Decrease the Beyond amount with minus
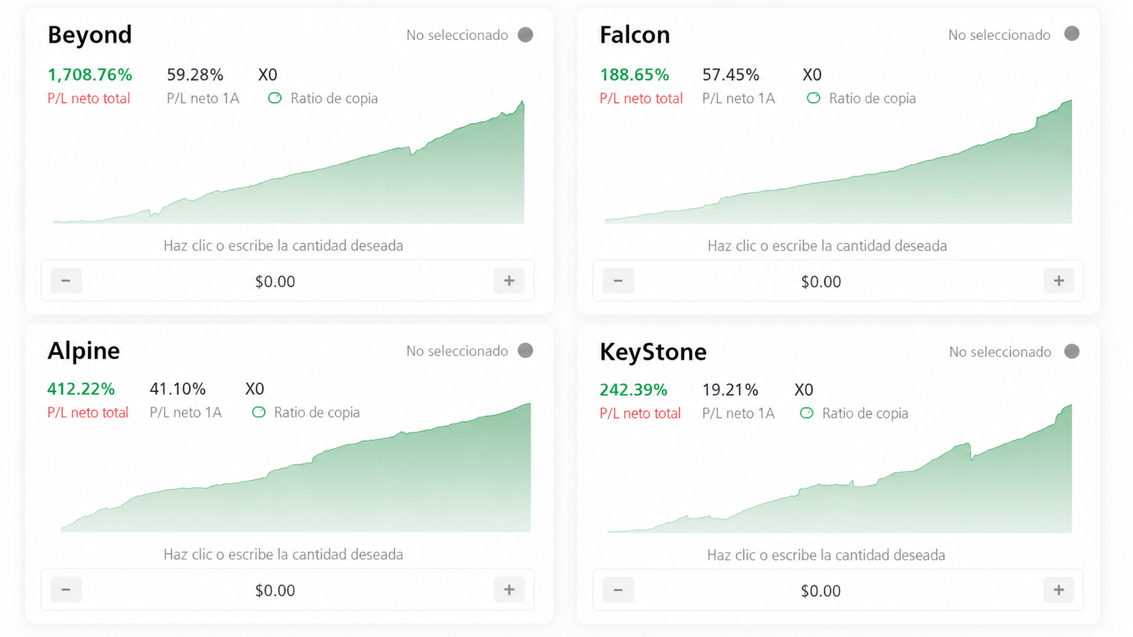Image resolution: width=1133 pixels, height=637 pixels. (66, 280)
